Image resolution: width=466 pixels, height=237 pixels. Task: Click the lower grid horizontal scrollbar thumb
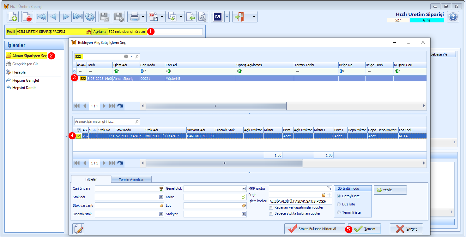(x=224, y=163)
